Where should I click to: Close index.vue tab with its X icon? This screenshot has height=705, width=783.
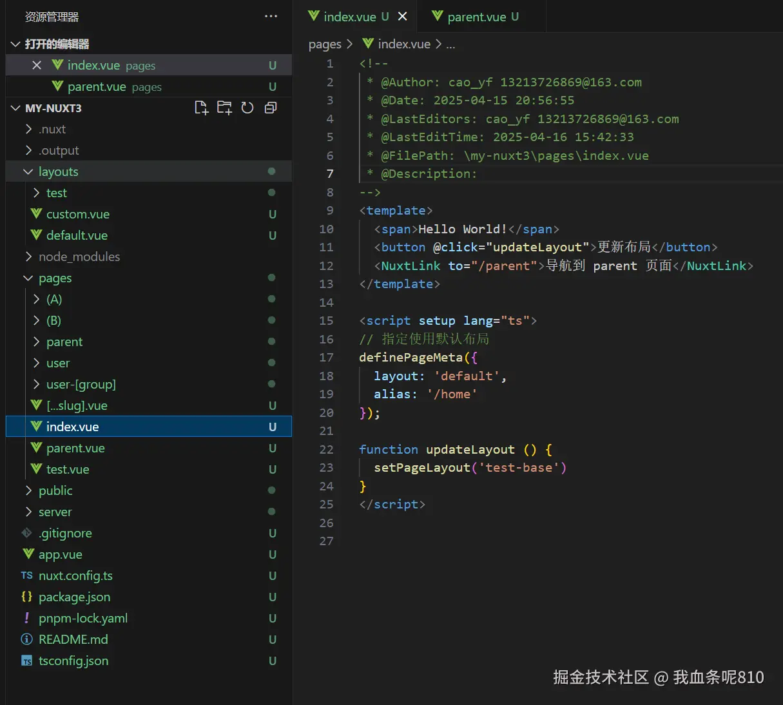403,16
